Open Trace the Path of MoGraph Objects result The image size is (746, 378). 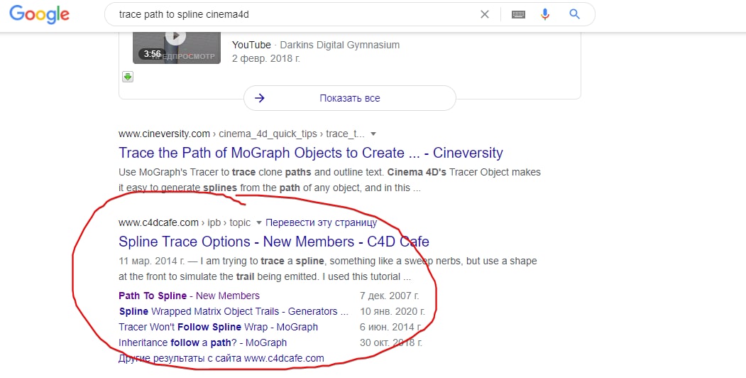pos(311,153)
